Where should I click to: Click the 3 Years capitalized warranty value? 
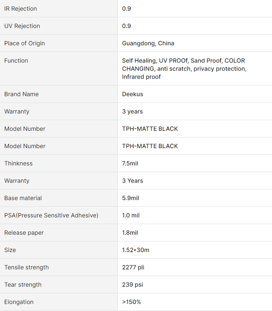click(x=133, y=181)
